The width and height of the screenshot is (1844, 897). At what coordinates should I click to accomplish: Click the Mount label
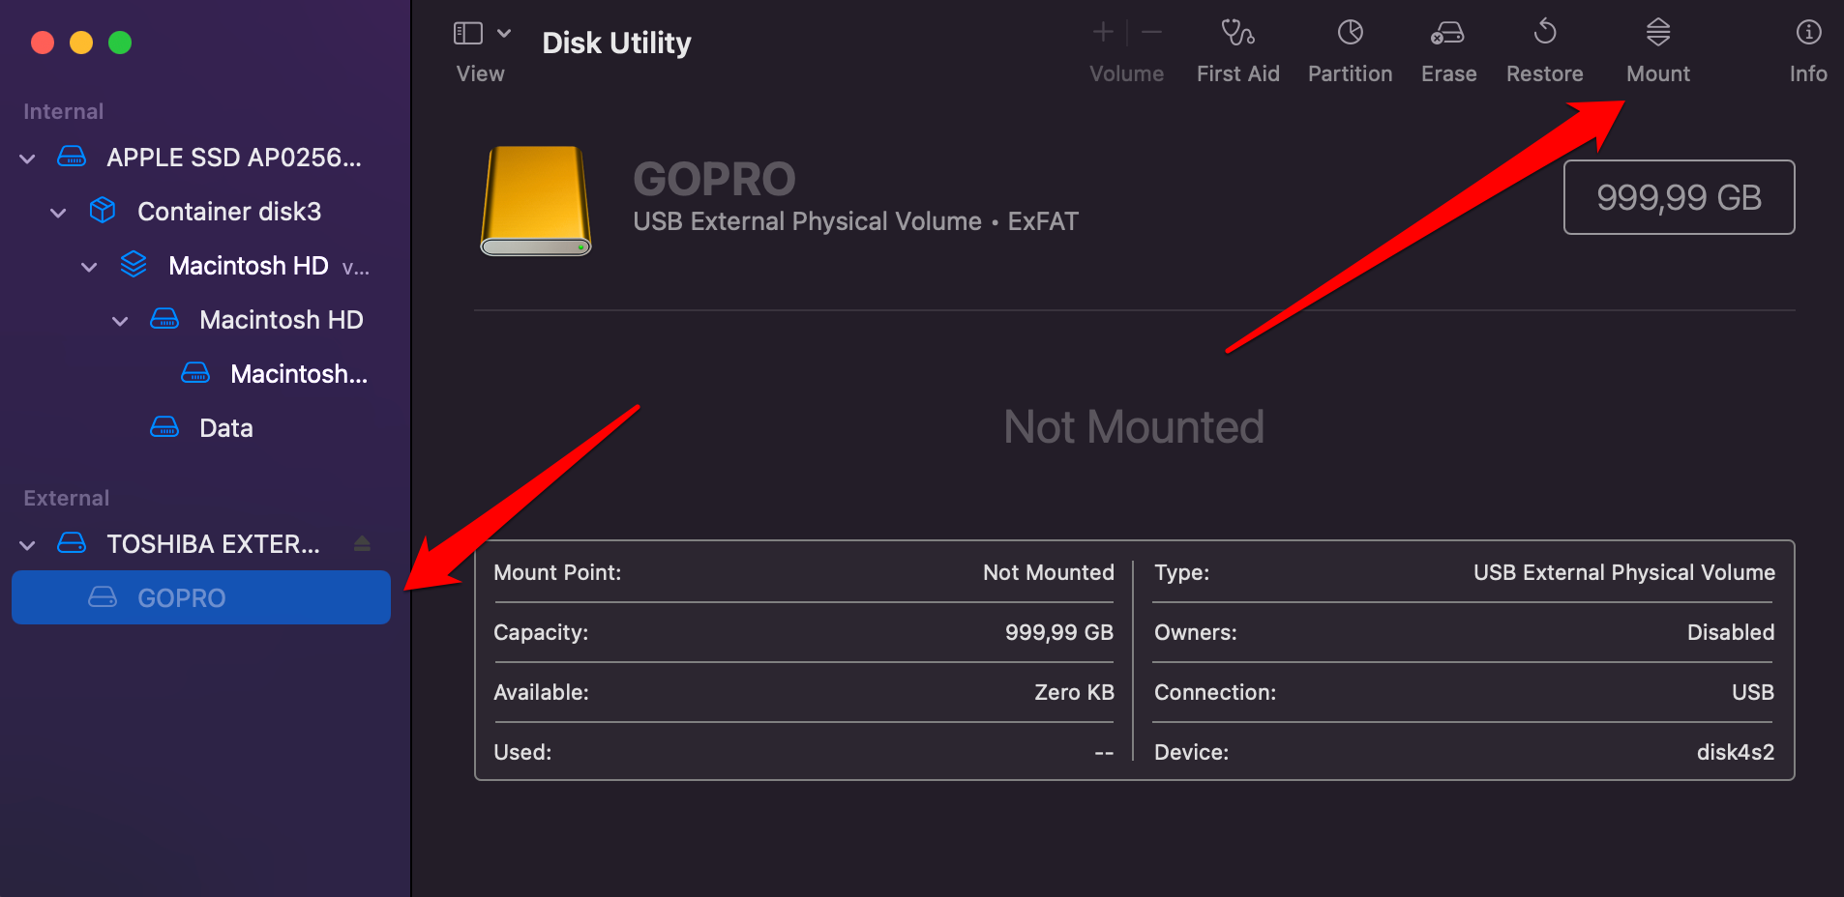1658,73
